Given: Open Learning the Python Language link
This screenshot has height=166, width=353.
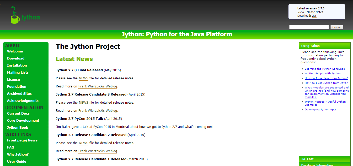Looking at the screenshot, I should (x=325, y=69).
